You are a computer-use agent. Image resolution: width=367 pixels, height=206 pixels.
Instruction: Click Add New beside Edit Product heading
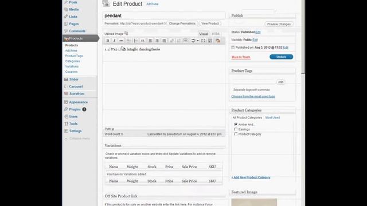[152, 4]
